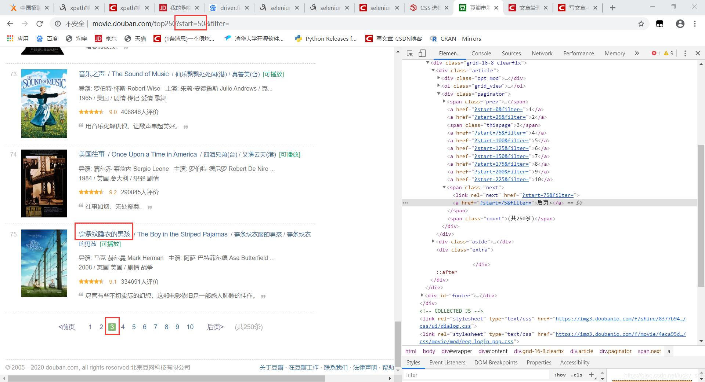Viewport: 705px width, 382px height.
Task: Open the 应用 apps bookmark
Action: point(18,38)
